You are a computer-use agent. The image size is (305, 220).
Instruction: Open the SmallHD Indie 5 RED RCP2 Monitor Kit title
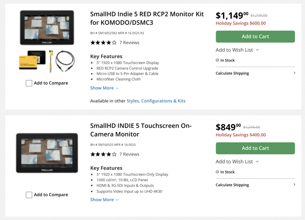pyautogui.click(x=147, y=18)
